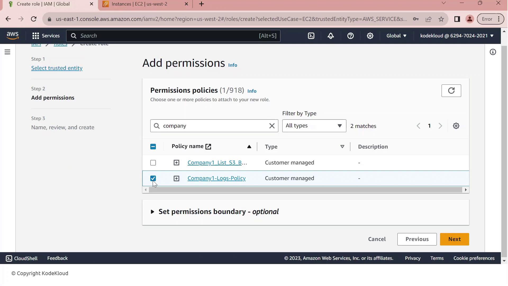Open policy table preferences gear
508x286 pixels.
(x=456, y=126)
